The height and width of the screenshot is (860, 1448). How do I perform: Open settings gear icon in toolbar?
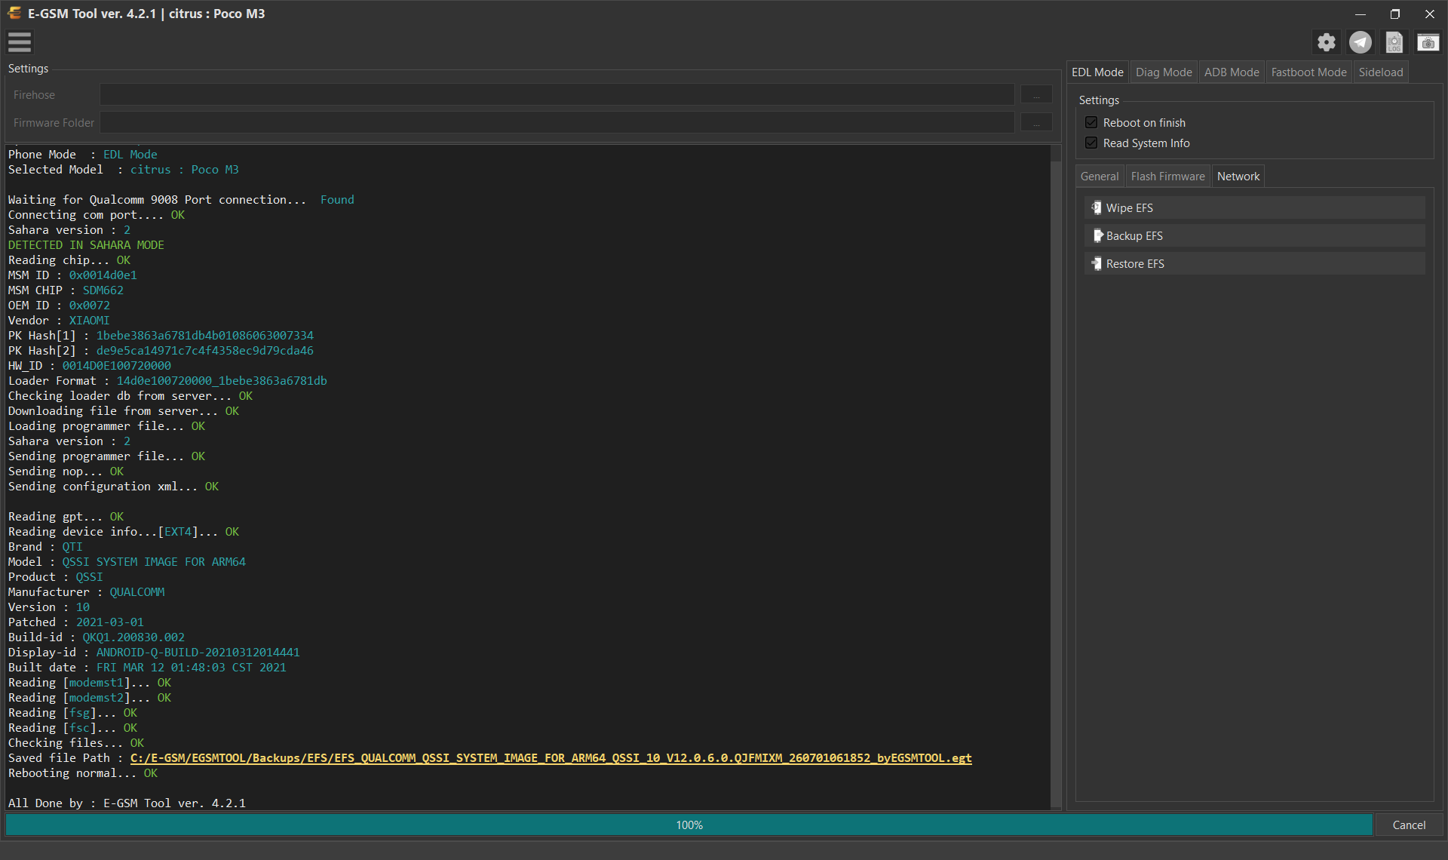[1327, 42]
